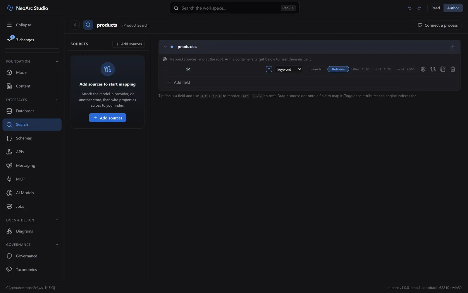The image size is (468, 293).
Task: Open Model from the sidebar
Action: [32, 72]
